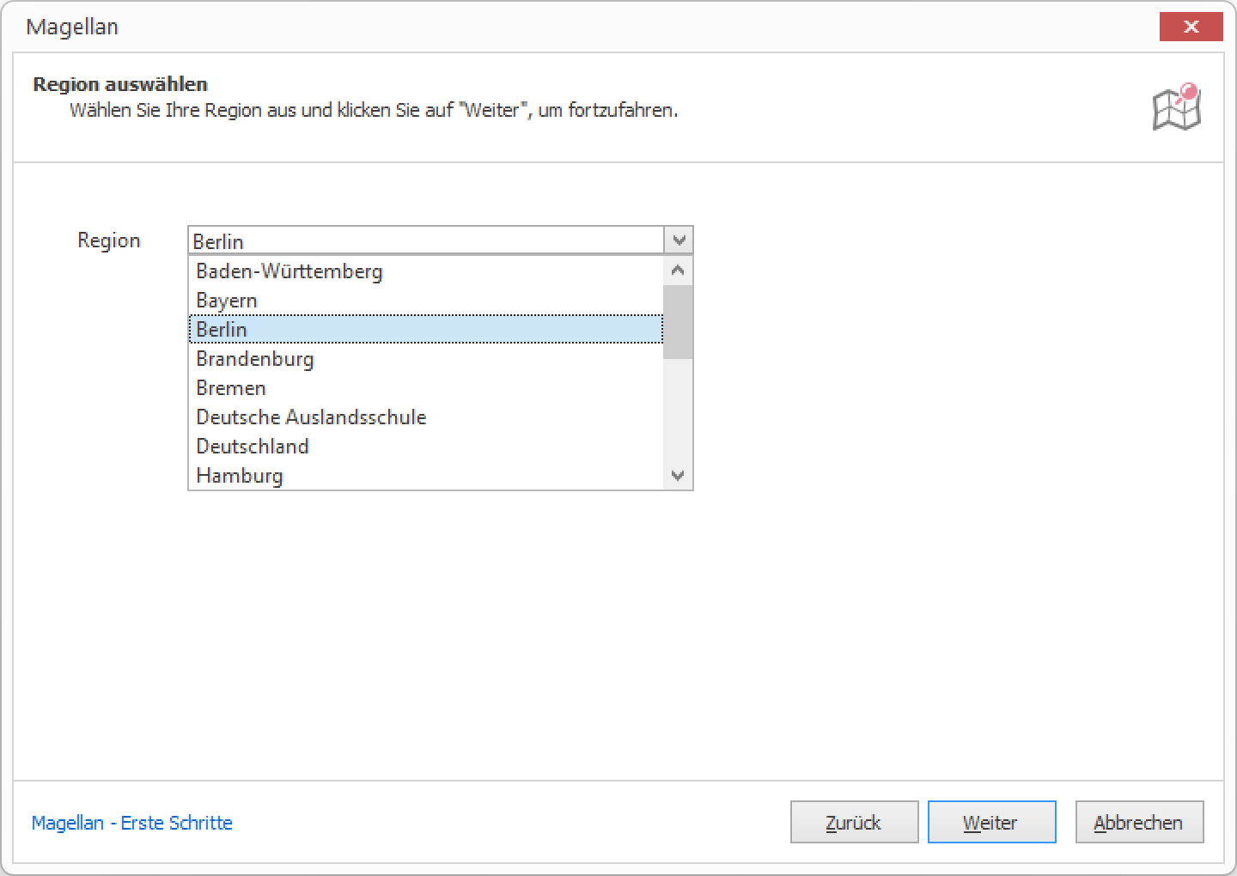The height and width of the screenshot is (876, 1237).
Task: Go back with the Zurück button
Action: (x=854, y=822)
